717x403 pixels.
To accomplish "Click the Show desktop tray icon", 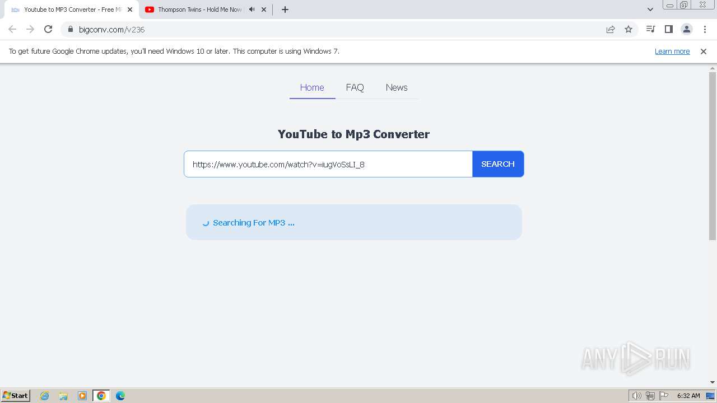I will (x=710, y=396).
